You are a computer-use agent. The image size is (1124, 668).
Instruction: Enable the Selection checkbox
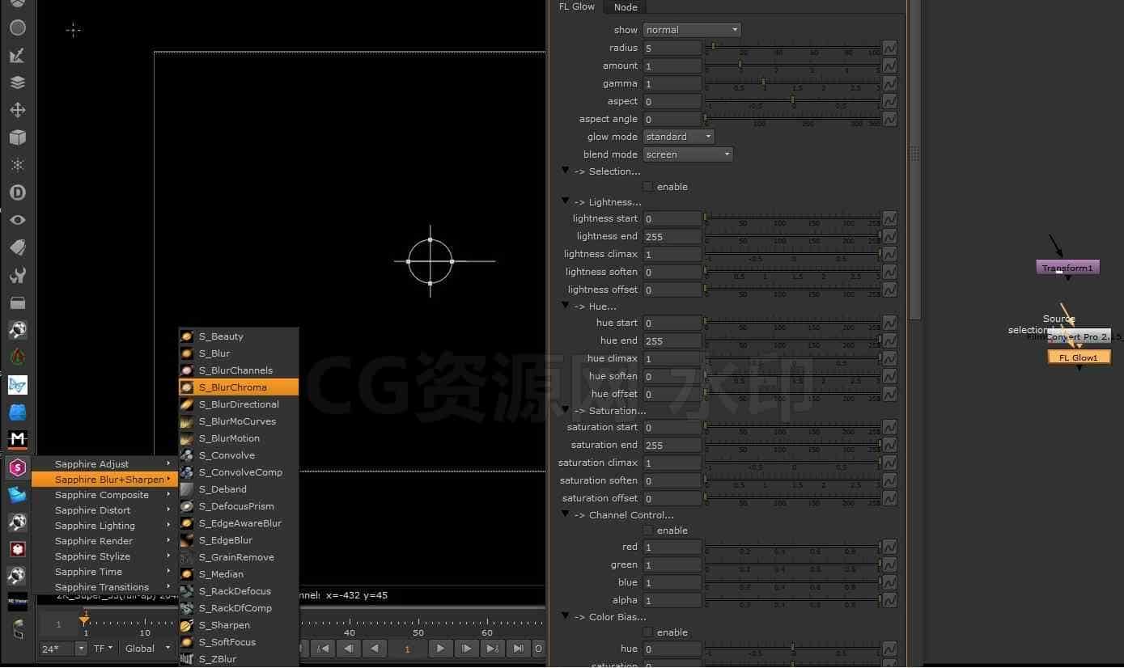(x=647, y=187)
